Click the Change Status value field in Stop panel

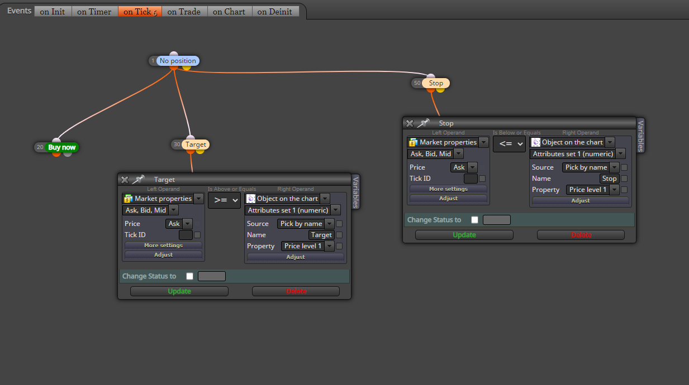coord(497,220)
